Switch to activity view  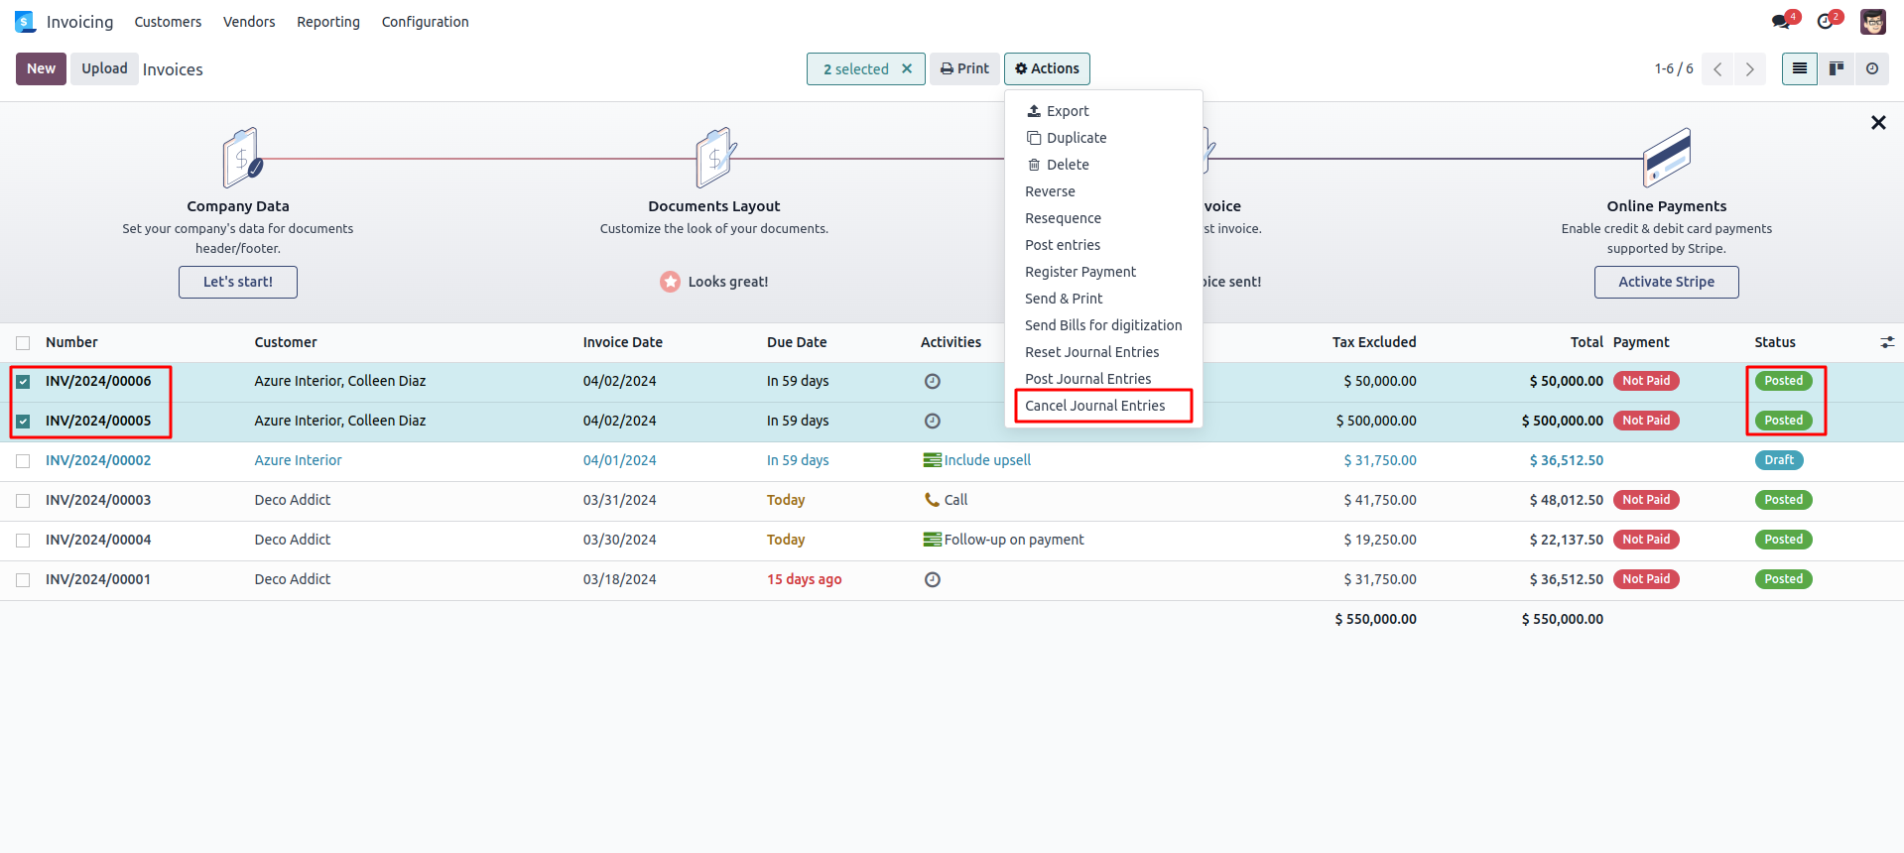[1872, 68]
